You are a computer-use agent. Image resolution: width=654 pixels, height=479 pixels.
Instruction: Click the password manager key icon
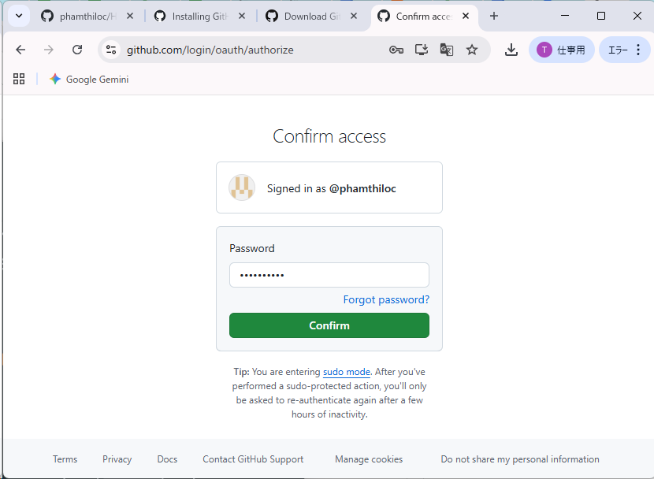(396, 50)
